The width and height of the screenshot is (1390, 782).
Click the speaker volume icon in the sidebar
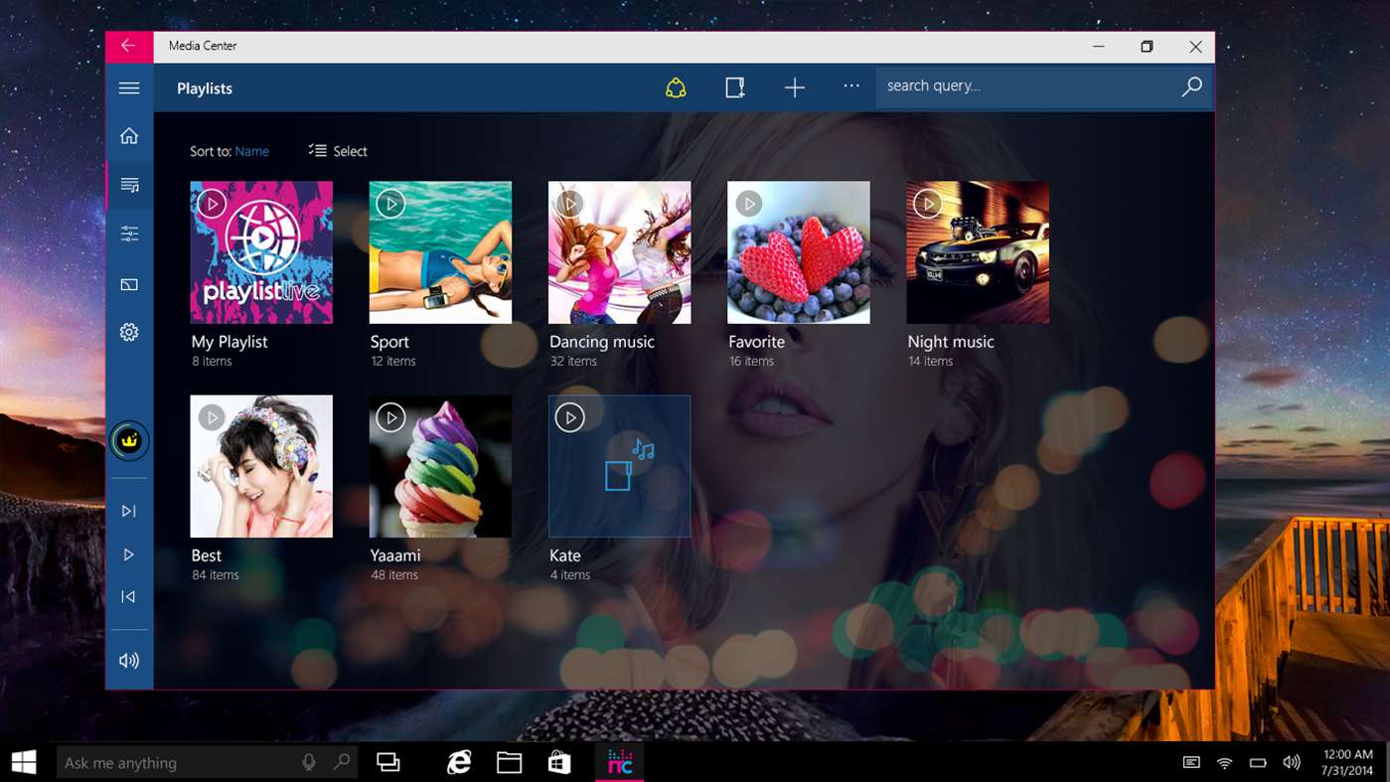[129, 661]
